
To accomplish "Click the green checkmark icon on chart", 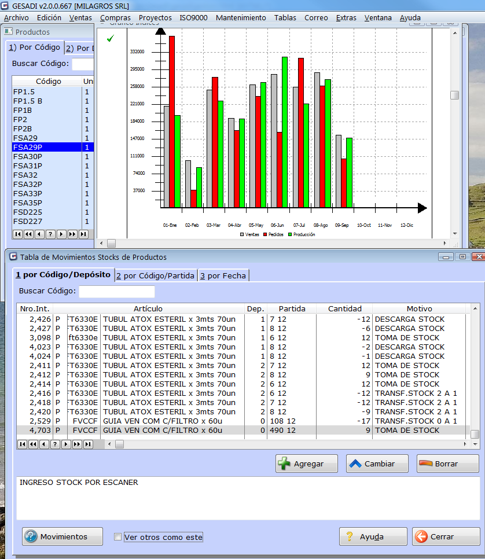I will tap(111, 38).
